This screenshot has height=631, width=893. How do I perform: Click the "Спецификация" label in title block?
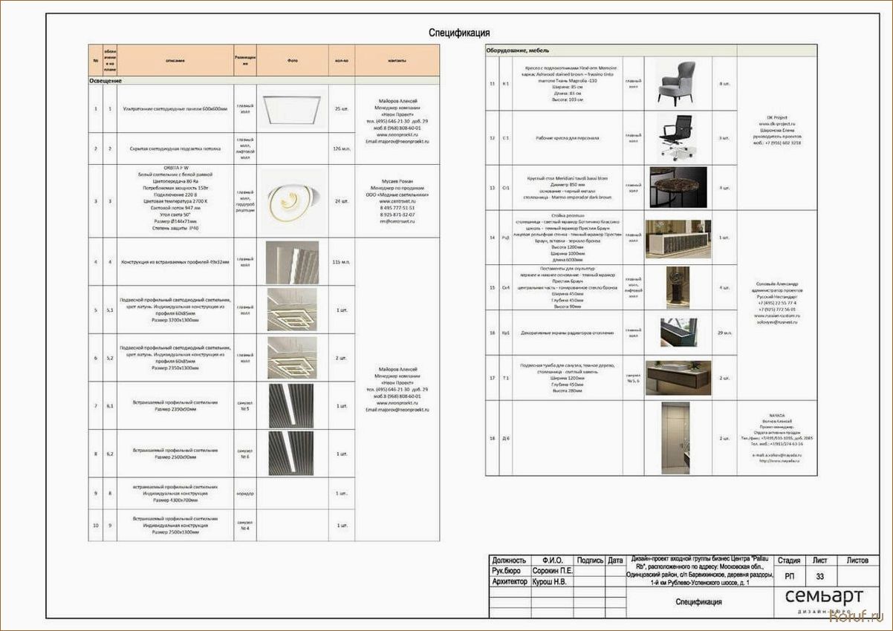click(x=699, y=603)
